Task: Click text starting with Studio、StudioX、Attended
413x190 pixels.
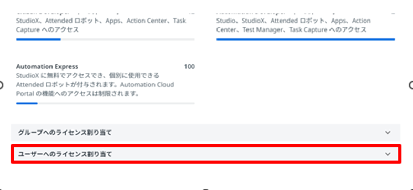Action: [294, 25]
